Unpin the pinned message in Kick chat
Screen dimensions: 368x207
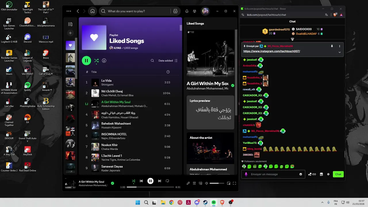[x=332, y=46]
